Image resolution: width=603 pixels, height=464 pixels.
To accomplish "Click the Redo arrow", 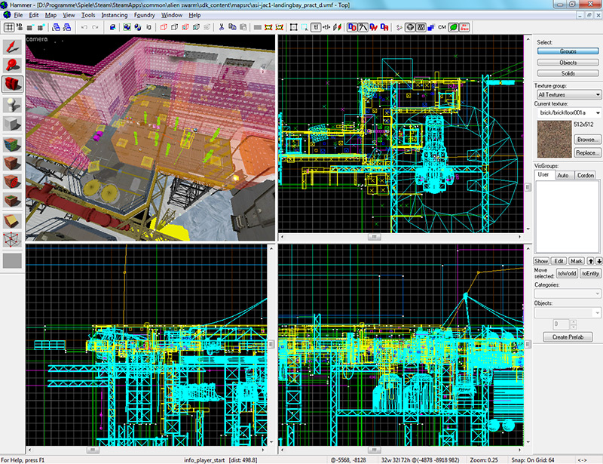I will click(95, 27).
